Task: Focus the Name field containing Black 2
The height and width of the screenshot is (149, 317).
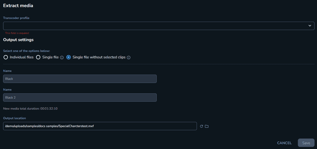Action: [80, 97]
